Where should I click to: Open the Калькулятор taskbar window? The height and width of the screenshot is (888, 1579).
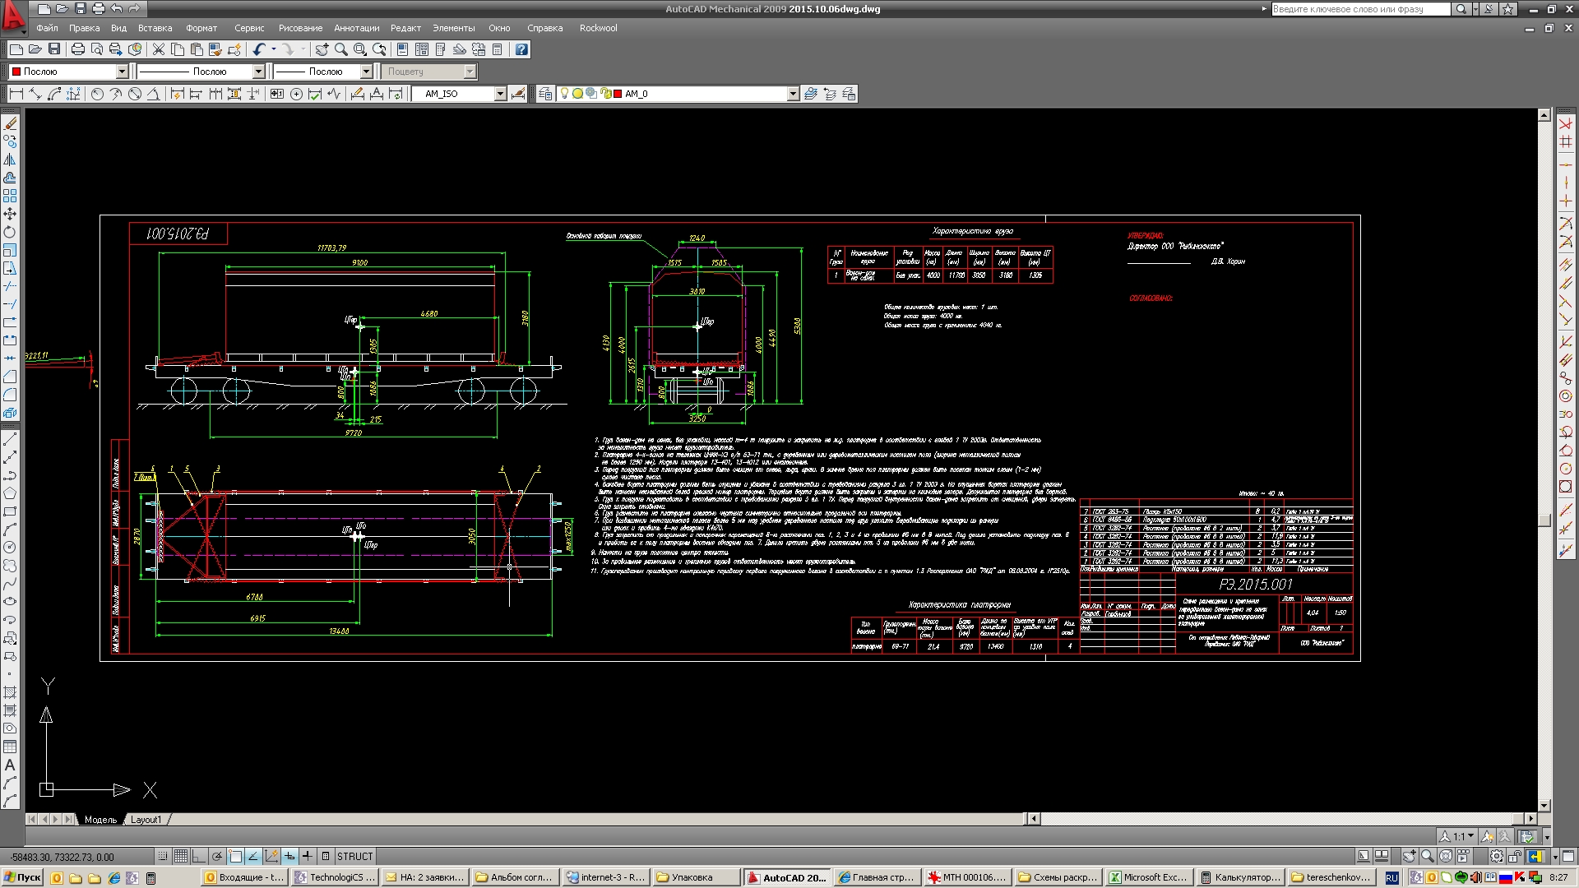[x=1240, y=877]
